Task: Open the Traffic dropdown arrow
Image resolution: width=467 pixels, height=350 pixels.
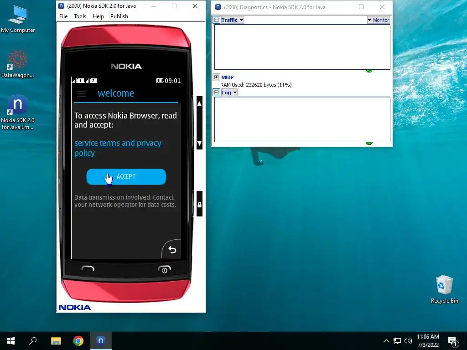Action: (241, 20)
